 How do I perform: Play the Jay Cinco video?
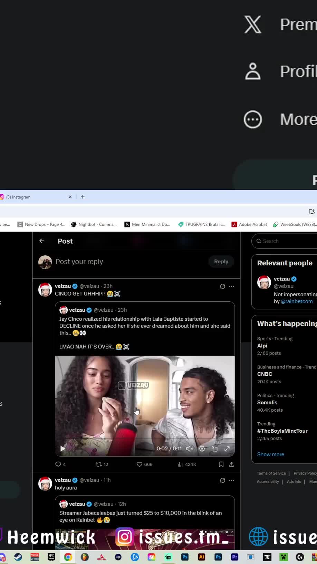pos(63,449)
